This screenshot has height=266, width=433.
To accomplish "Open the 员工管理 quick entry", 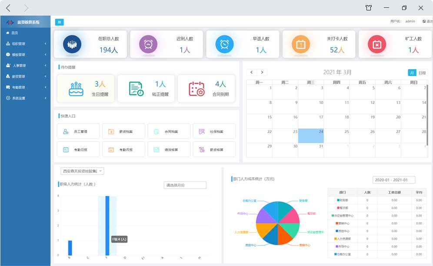I will click(x=78, y=131).
